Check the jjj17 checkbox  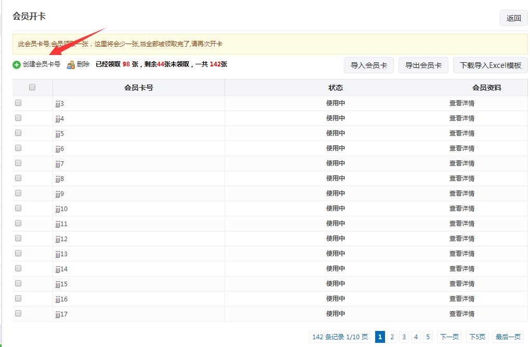click(18, 313)
